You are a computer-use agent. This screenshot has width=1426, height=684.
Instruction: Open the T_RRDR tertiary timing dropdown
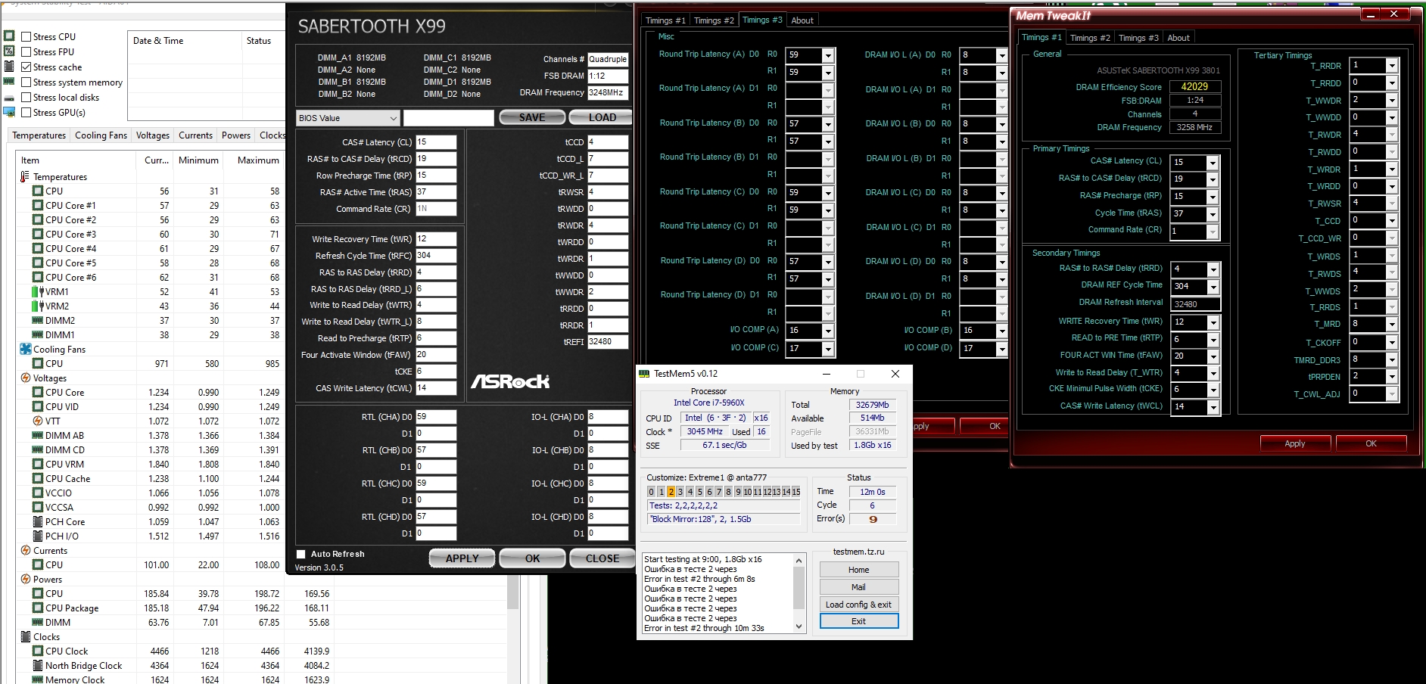1391,66
